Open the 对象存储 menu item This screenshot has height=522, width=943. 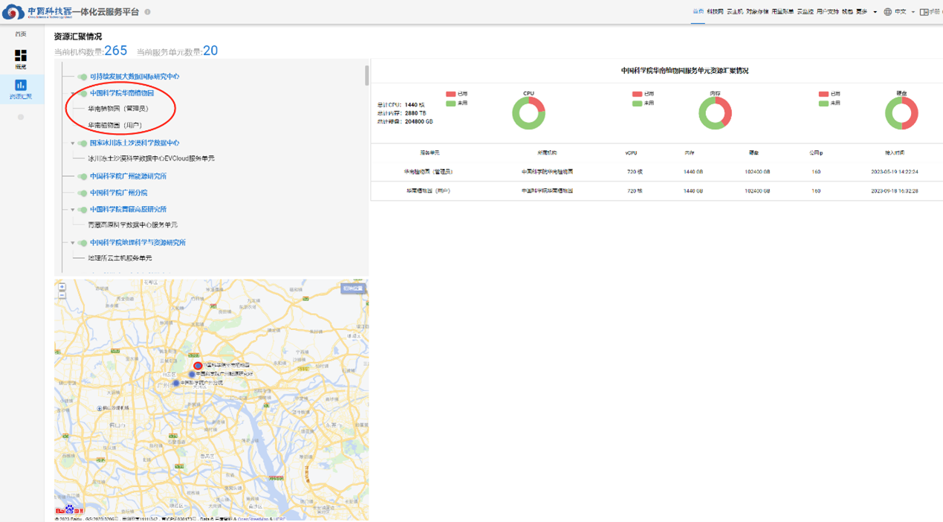coord(757,12)
